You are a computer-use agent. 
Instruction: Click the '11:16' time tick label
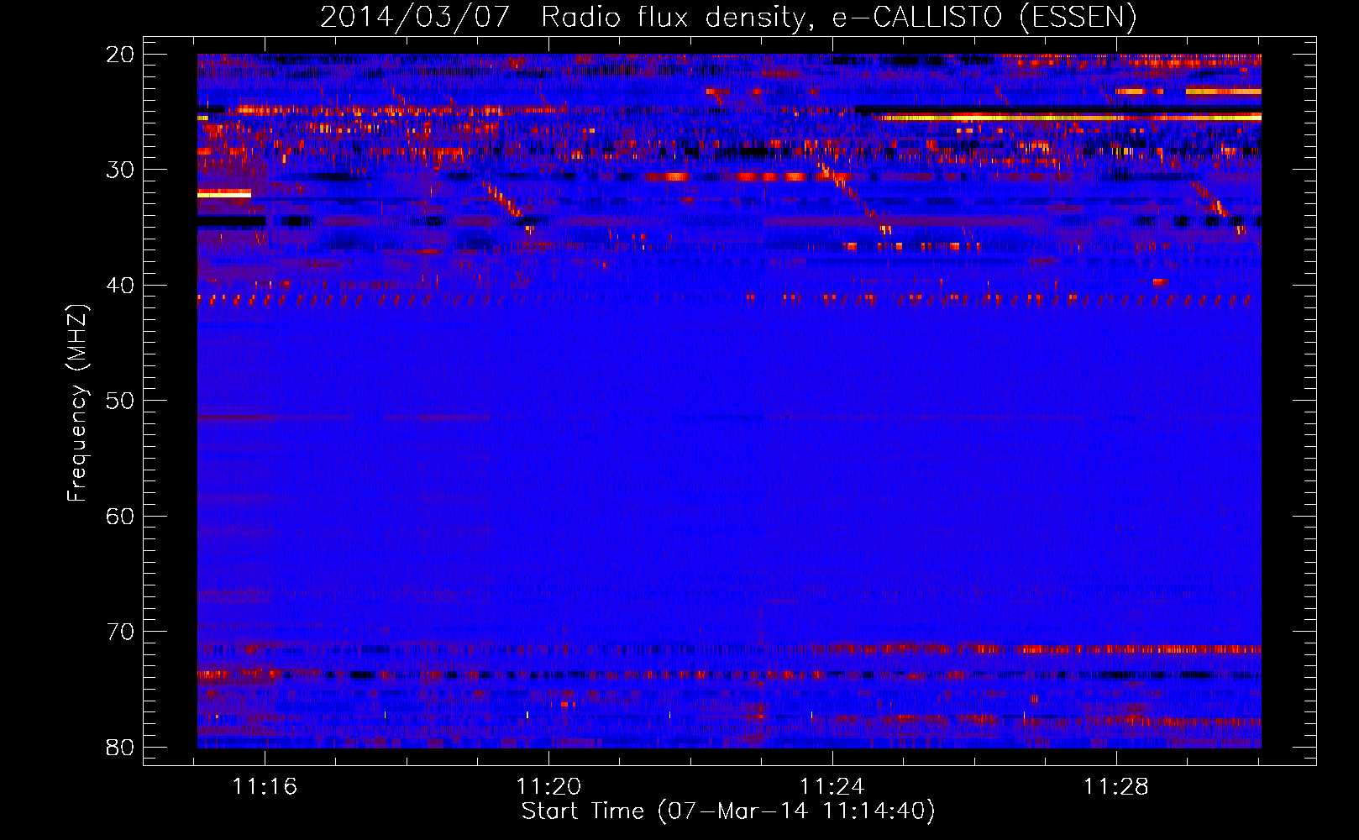(265, 787)
